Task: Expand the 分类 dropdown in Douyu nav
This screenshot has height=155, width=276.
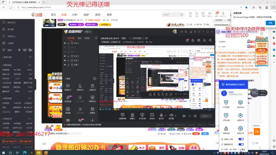Action: (75, 14)
